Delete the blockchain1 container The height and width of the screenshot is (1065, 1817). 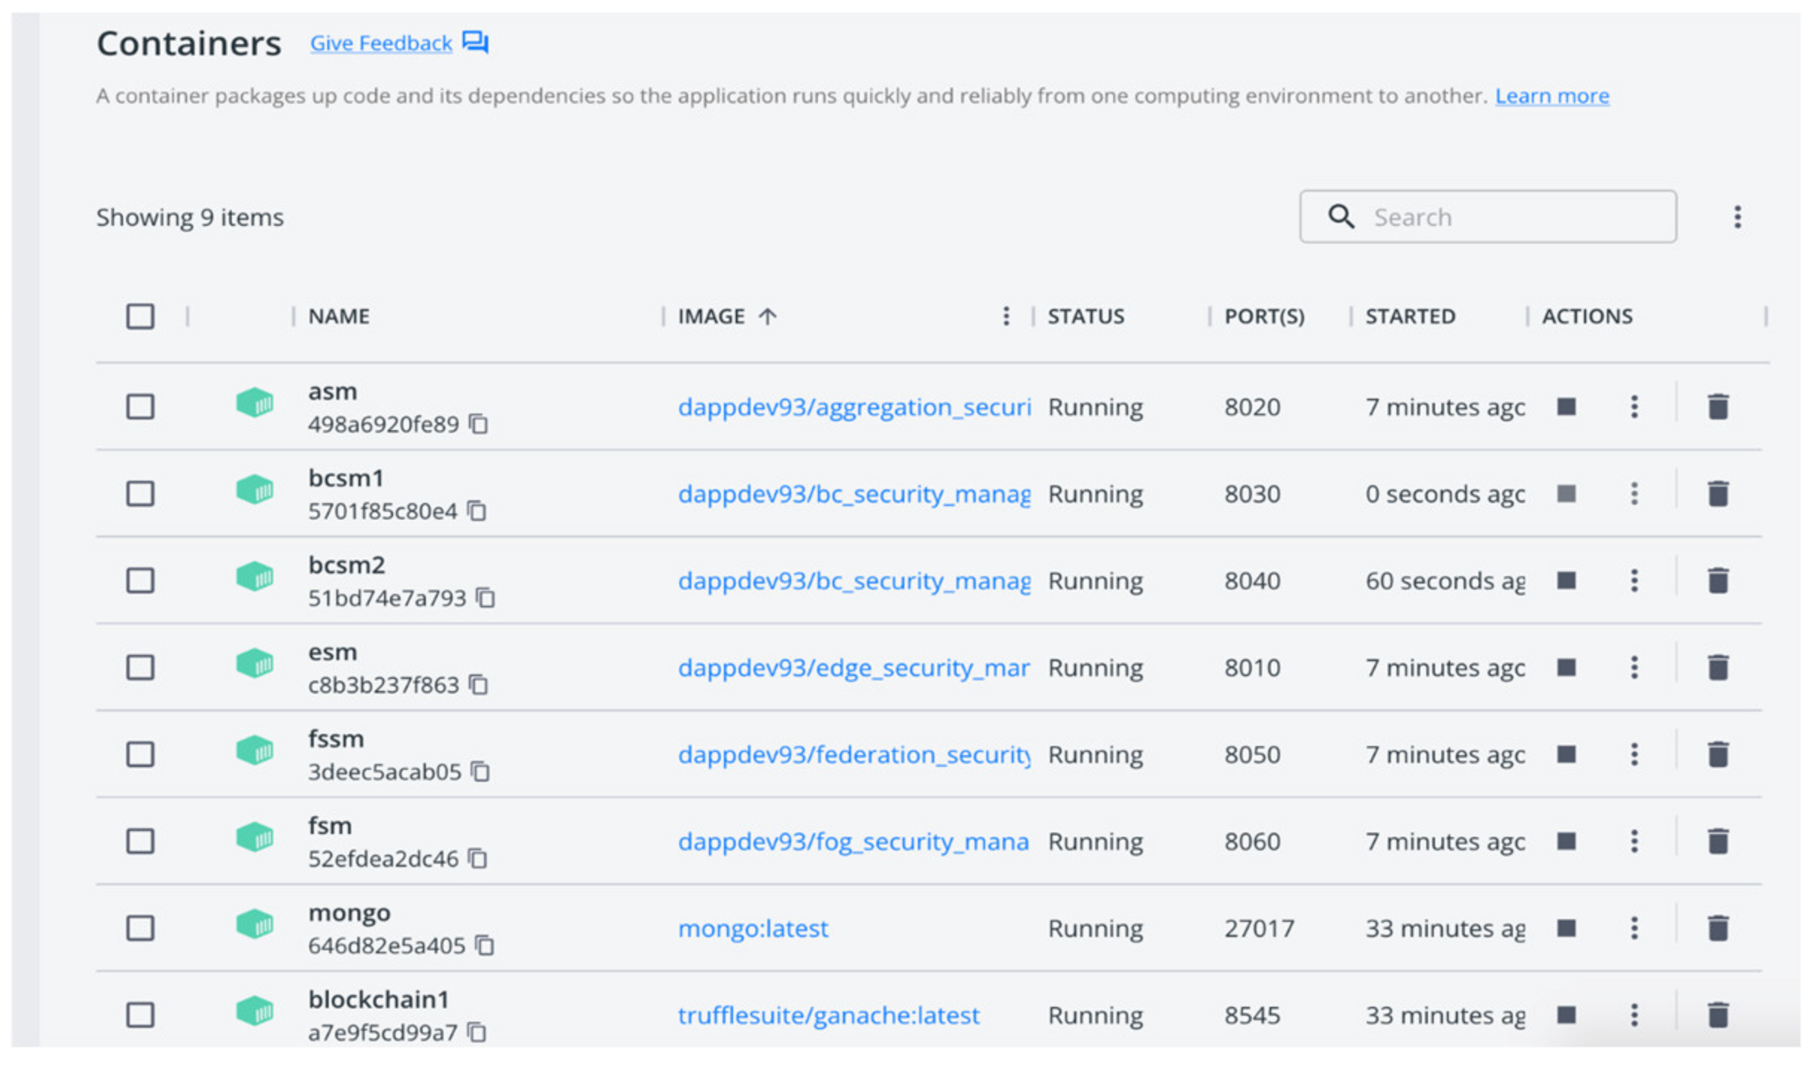(x=1717, y=1014)
